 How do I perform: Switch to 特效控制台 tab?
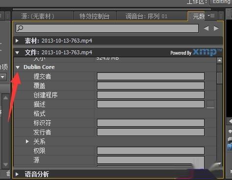(x=95, y=16)
